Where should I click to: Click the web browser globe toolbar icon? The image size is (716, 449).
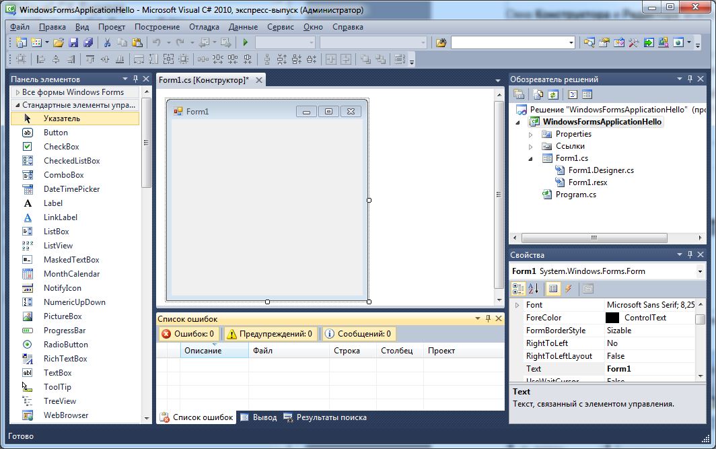pos(678,42)
